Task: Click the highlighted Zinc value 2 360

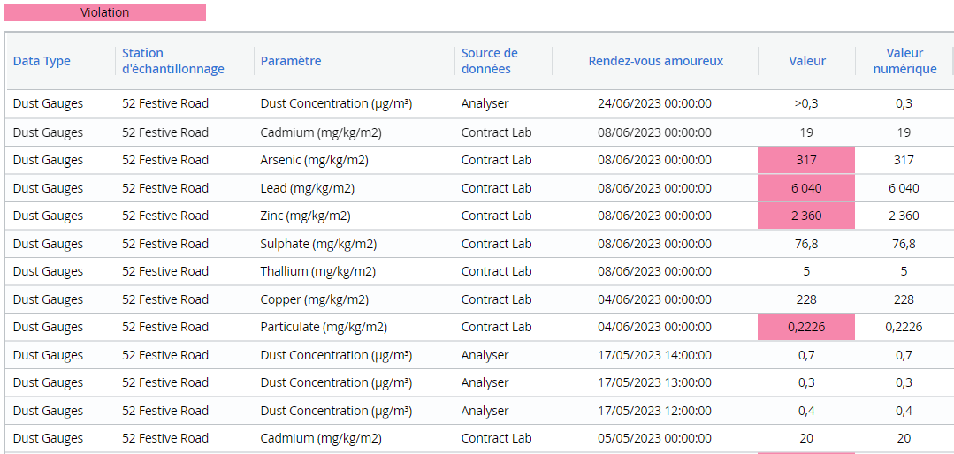Action: pos(806,216)
